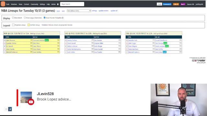Open Mitchell Robinson's player link
207x116 pixels.
12,52
